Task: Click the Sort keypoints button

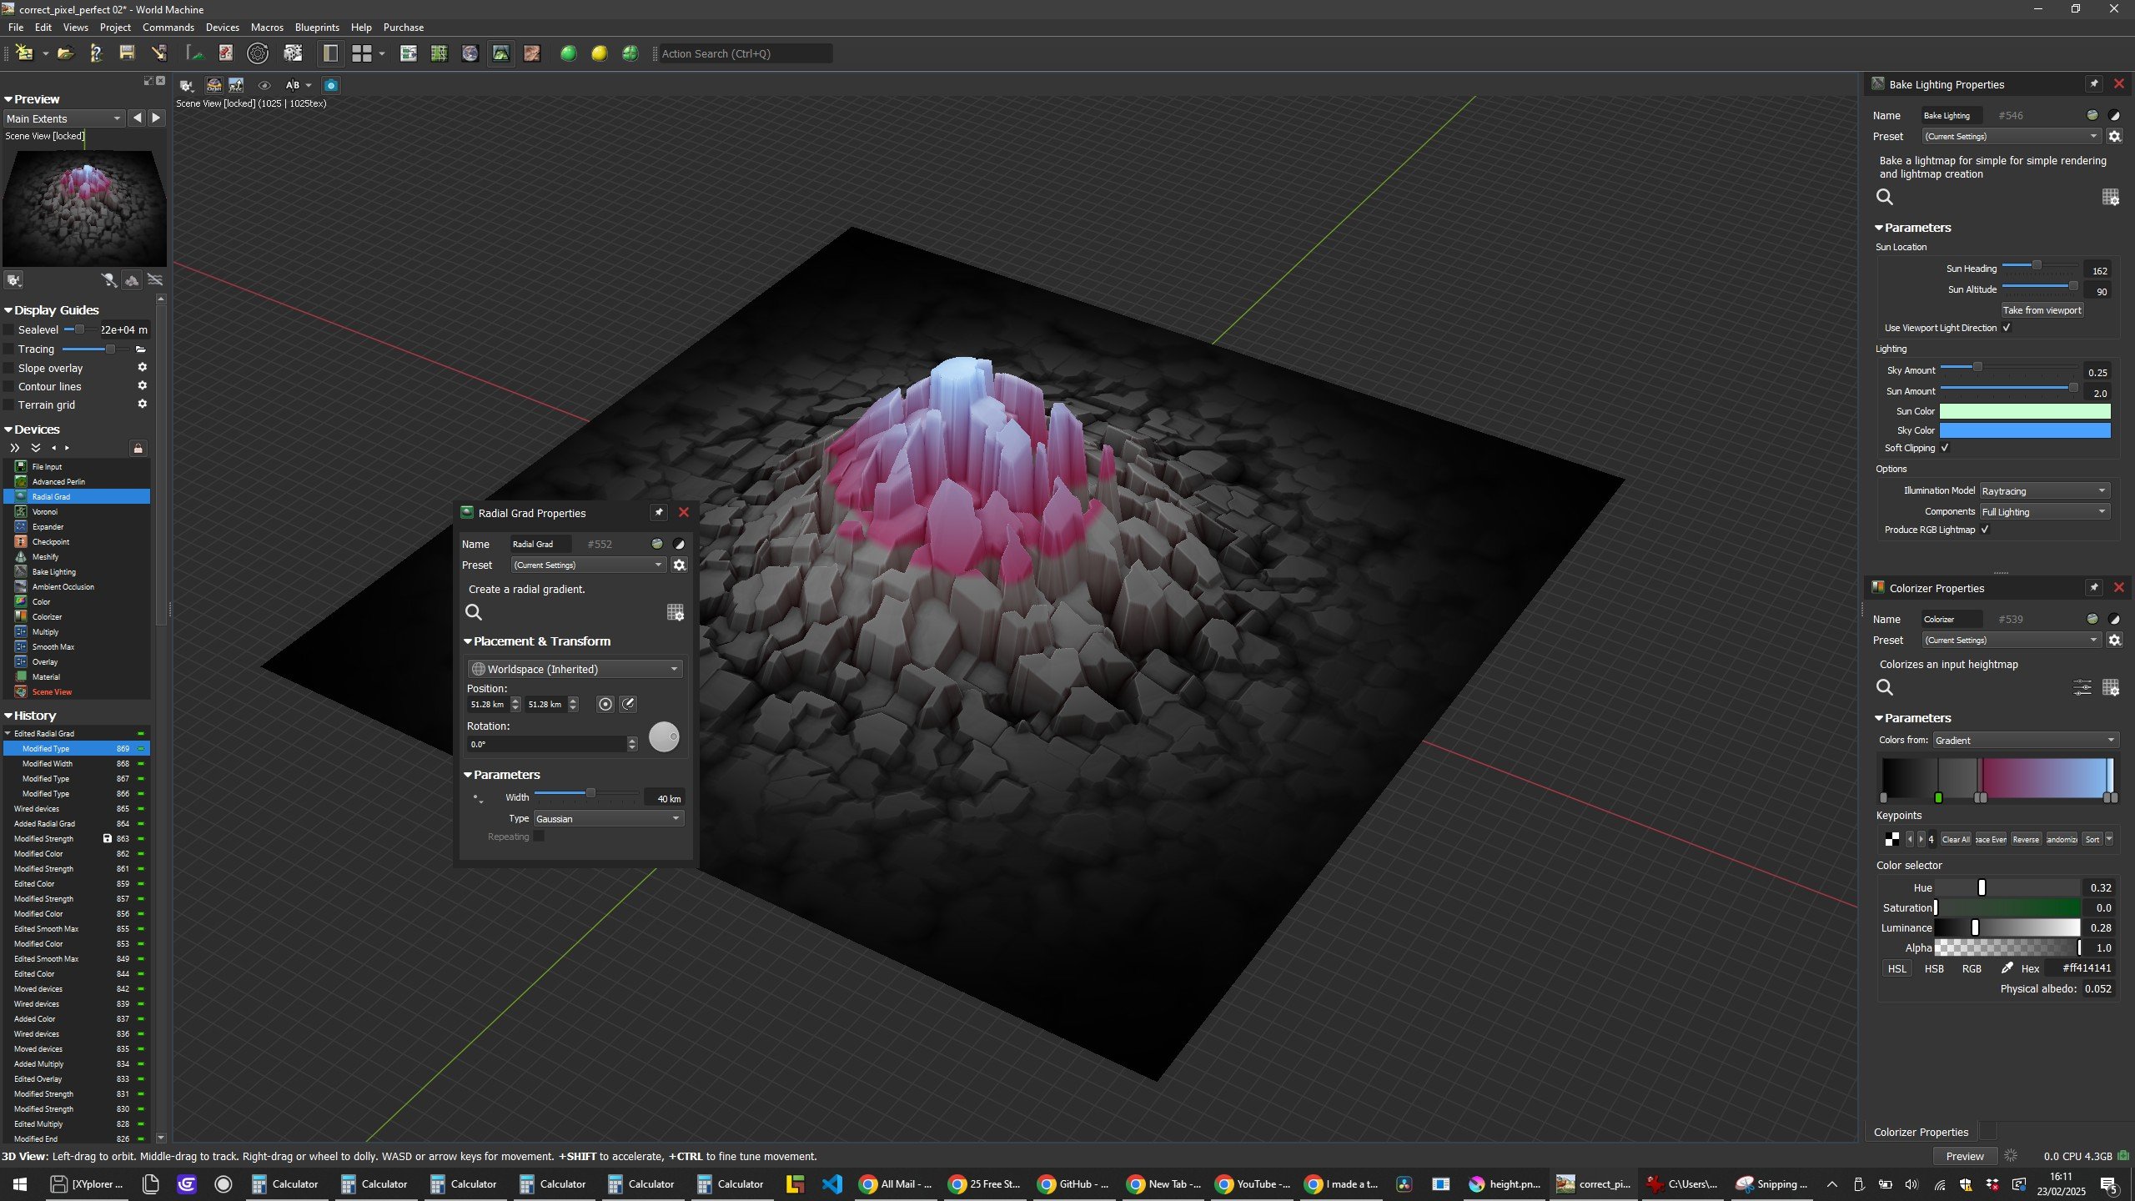Action: pos(2092,839)
